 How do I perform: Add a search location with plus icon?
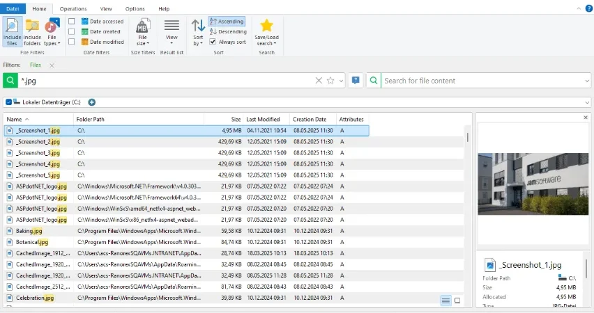(91, 102)
